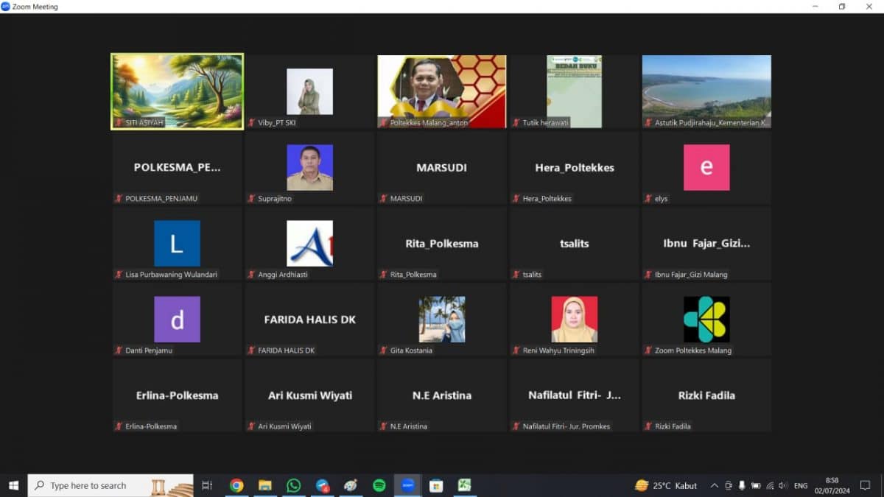Viewport: 884px width, 497px height.
Task: Open Spotify from the taskbar
Action: pyautogui.click(x=379, y=485)
